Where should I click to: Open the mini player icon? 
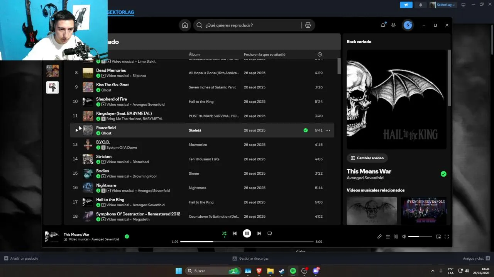(x=438, y=237)
